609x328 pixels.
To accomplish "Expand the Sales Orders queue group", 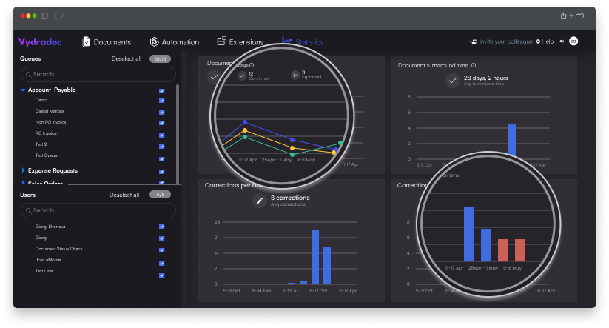I will point(23,183).
